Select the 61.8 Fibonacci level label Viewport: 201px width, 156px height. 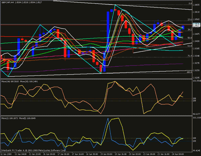tap(190, 46)
